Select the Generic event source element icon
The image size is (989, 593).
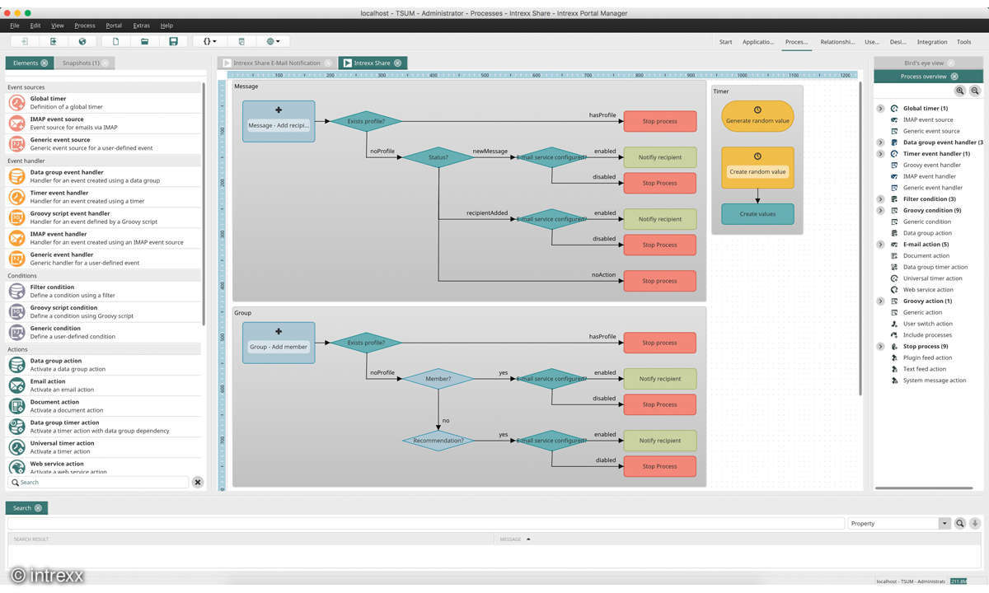(16, 143)
